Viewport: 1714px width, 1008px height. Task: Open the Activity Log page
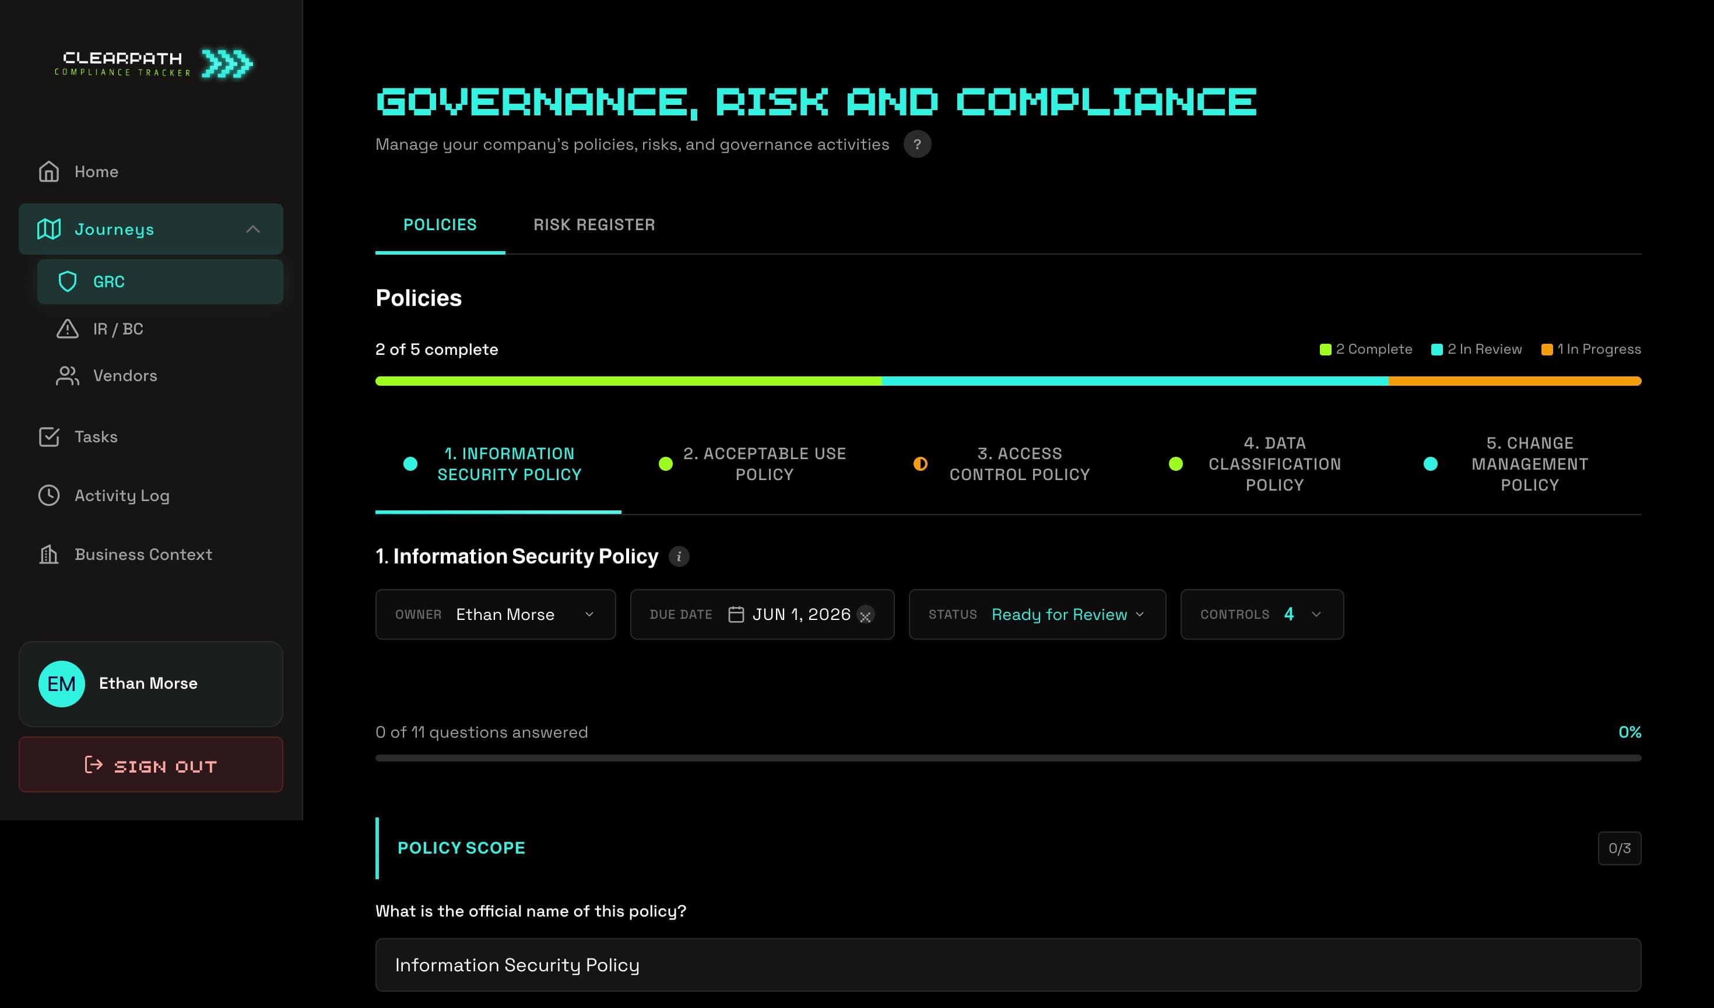coord(150,495)
